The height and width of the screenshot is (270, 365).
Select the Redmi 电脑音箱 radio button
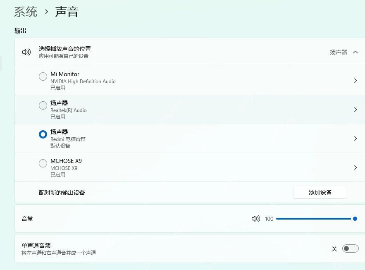(43, 134)
